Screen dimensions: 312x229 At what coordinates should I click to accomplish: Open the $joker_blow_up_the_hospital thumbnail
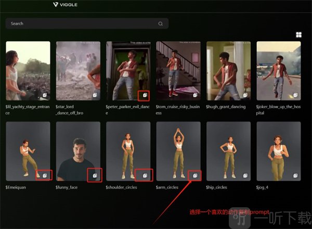pyautogui.click(x=279, y=71)
